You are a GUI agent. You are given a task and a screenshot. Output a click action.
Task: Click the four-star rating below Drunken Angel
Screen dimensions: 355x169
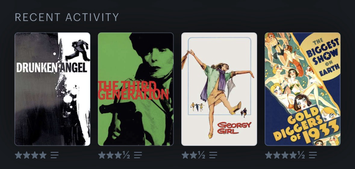coord(31,155)
